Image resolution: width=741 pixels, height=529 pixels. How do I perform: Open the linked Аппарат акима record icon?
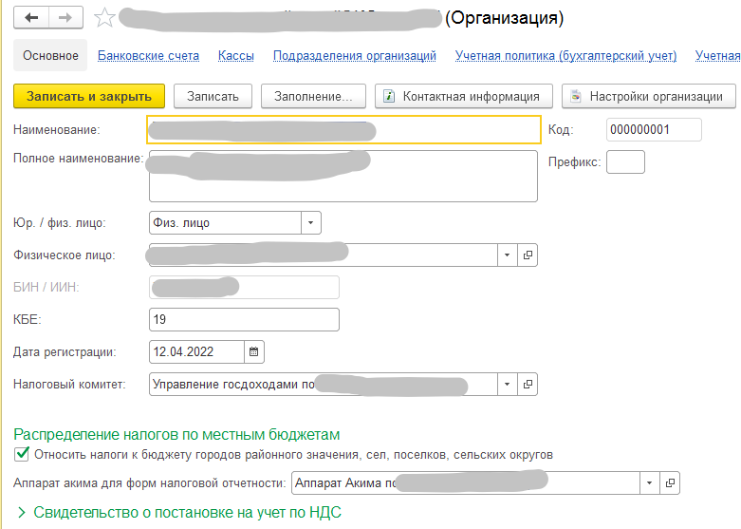tap(670, 482)
